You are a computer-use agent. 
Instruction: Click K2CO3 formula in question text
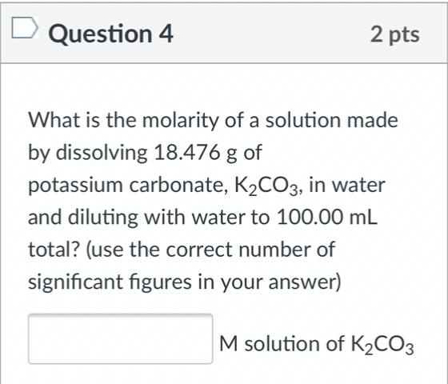point(266,186)
